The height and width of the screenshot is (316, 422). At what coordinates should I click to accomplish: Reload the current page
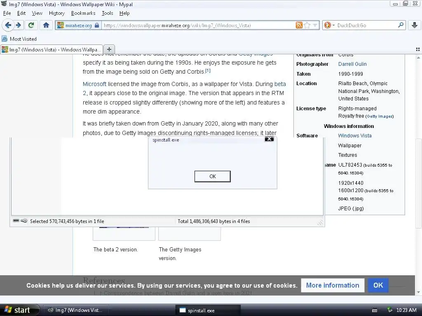point(31,25)
